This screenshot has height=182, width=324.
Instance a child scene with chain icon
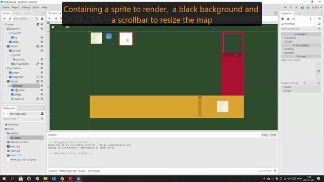(10, 19)
